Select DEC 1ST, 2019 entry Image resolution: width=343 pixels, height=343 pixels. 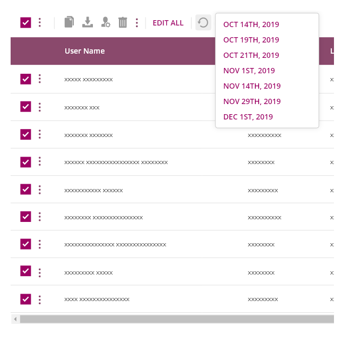coord(248,117)
